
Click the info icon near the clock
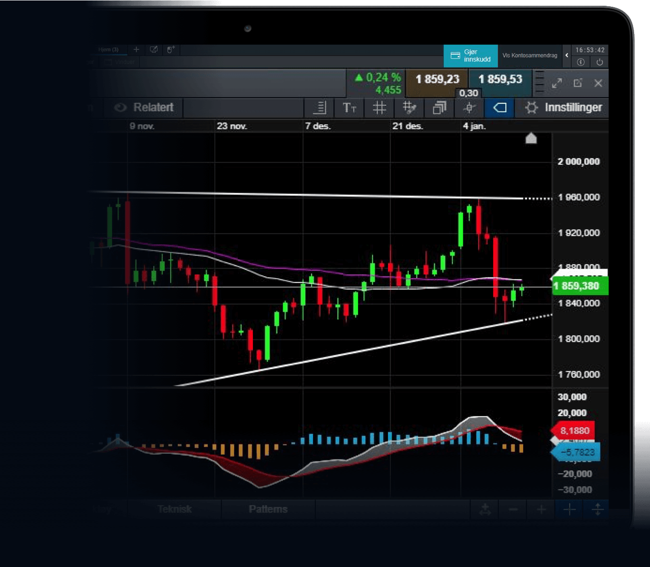click(x=581, y=62)
